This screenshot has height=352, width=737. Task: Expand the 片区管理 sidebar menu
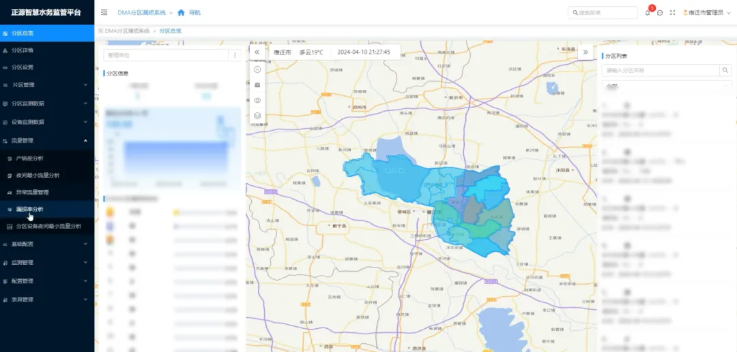click(46, 85)
